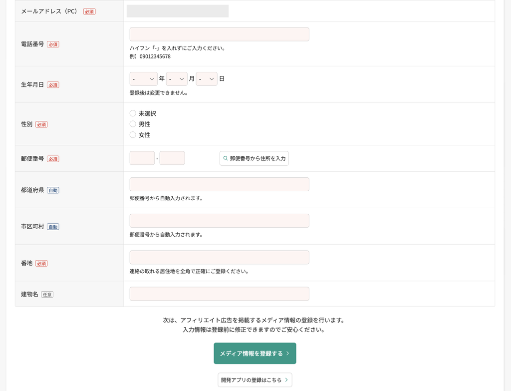Select the 未選択 gender radio button
This screenshot has height=391, width=511.
(x=133, y=113)
